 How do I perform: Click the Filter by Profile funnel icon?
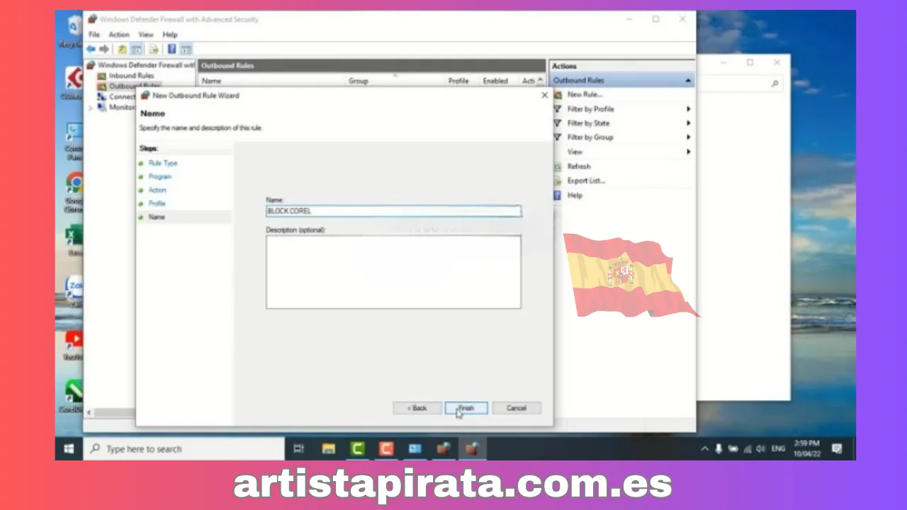coord(558,109)
